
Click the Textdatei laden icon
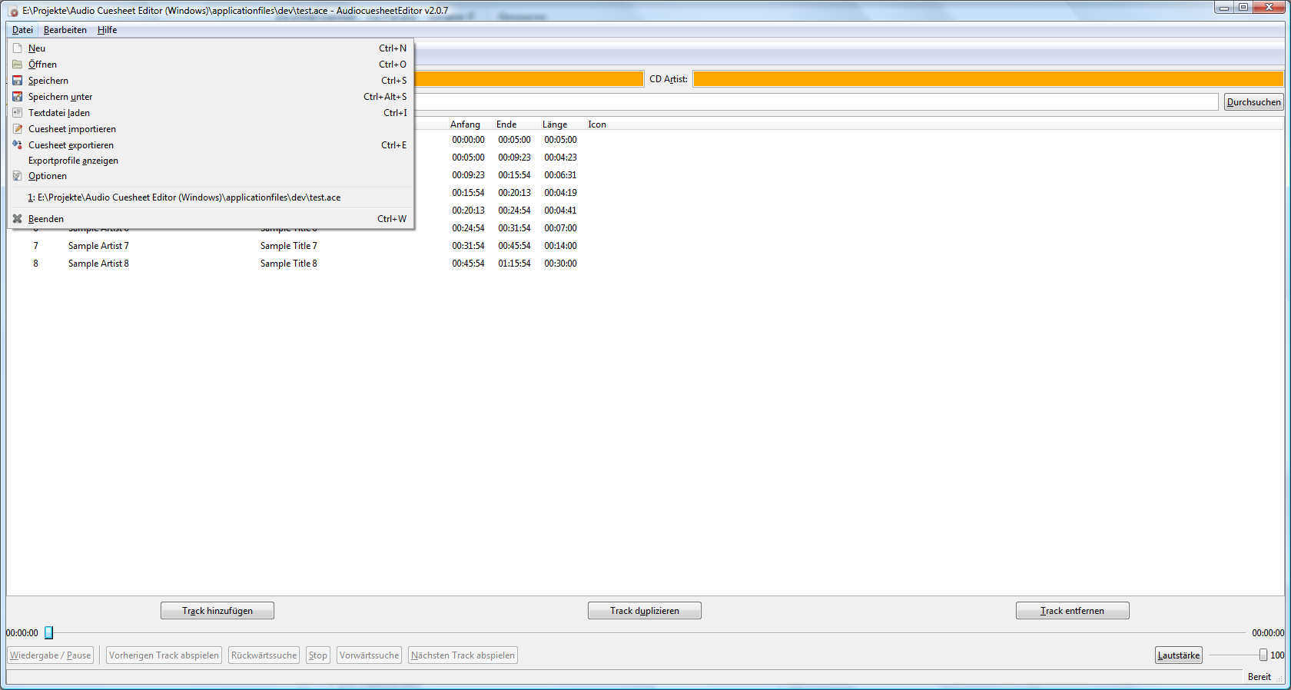click(x=17, y=113)
